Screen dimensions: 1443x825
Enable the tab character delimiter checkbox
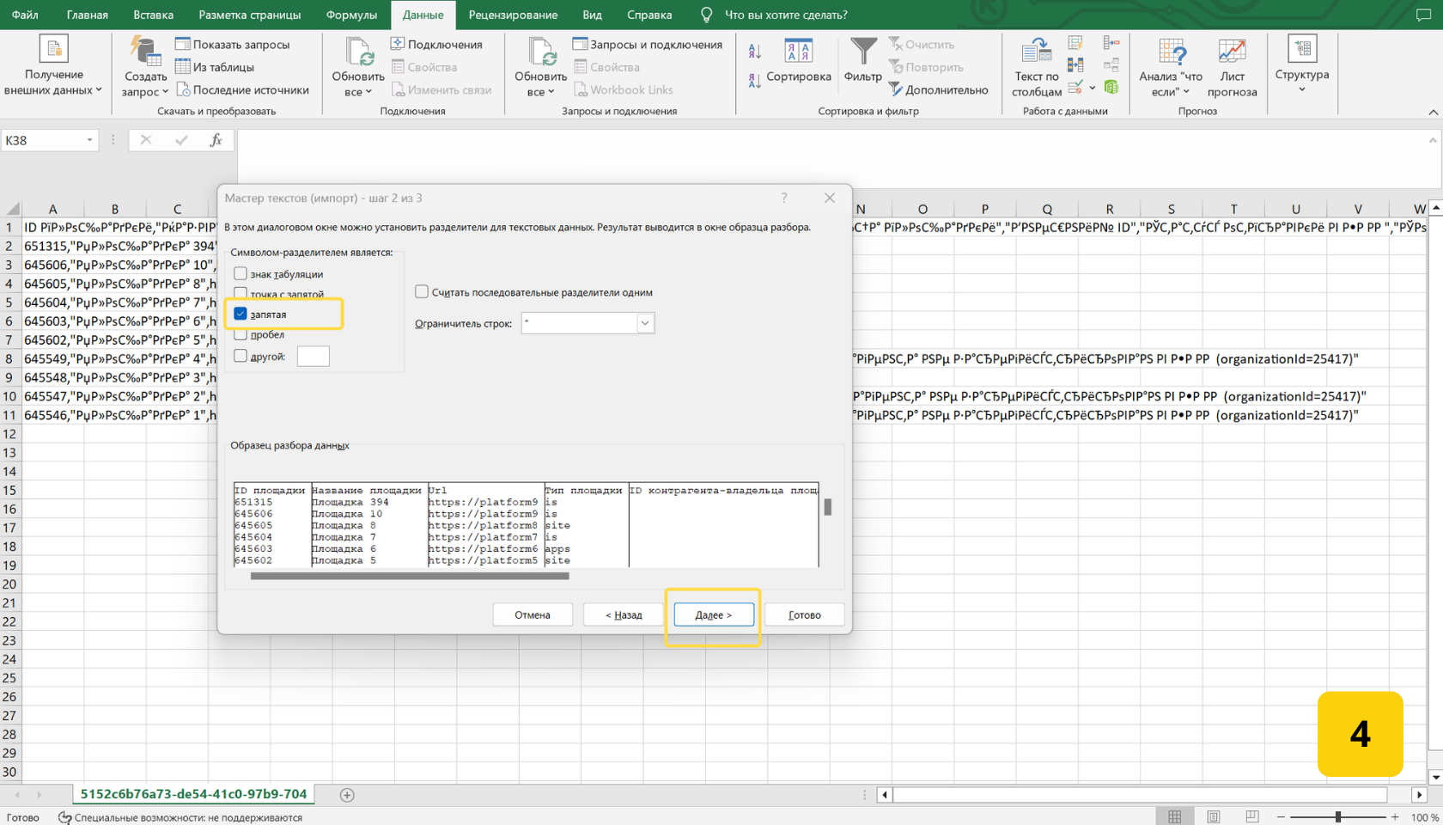pyautogui.click(x=240, y=273)
